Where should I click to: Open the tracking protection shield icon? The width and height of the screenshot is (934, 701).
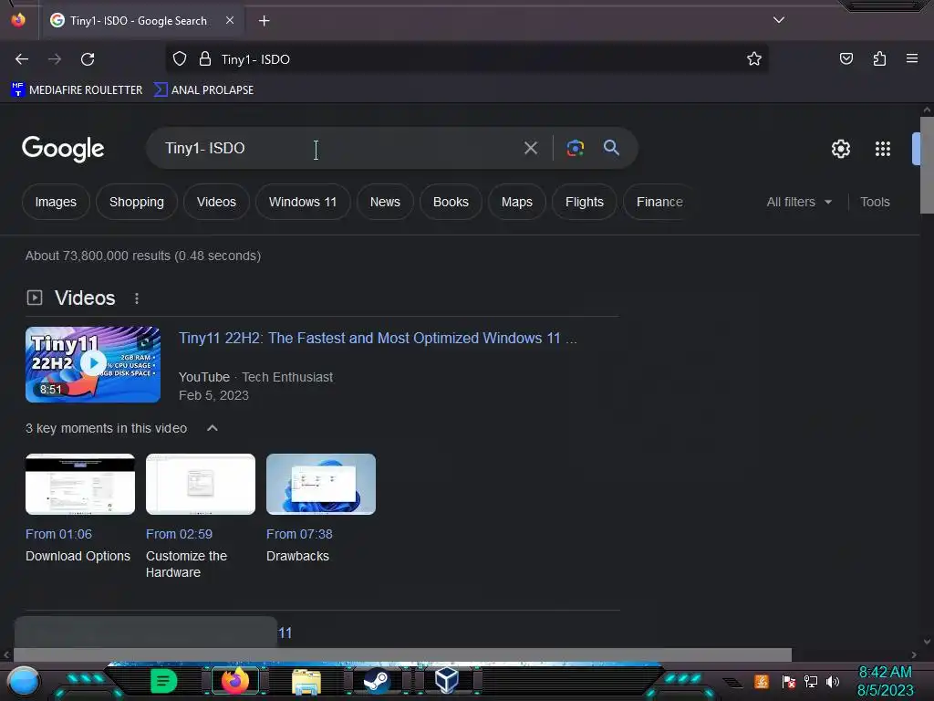pos(180,59)
